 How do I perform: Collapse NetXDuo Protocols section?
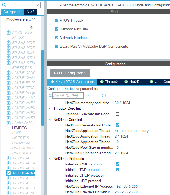click(x=50, y=159)
